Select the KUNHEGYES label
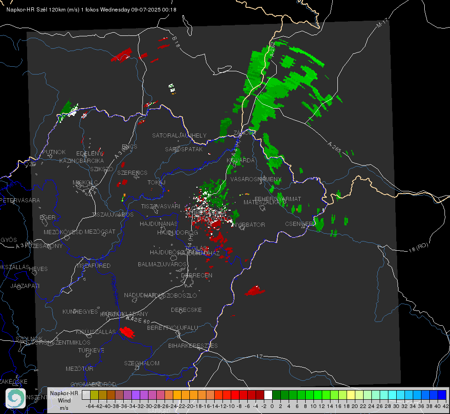 coord(80,312)
